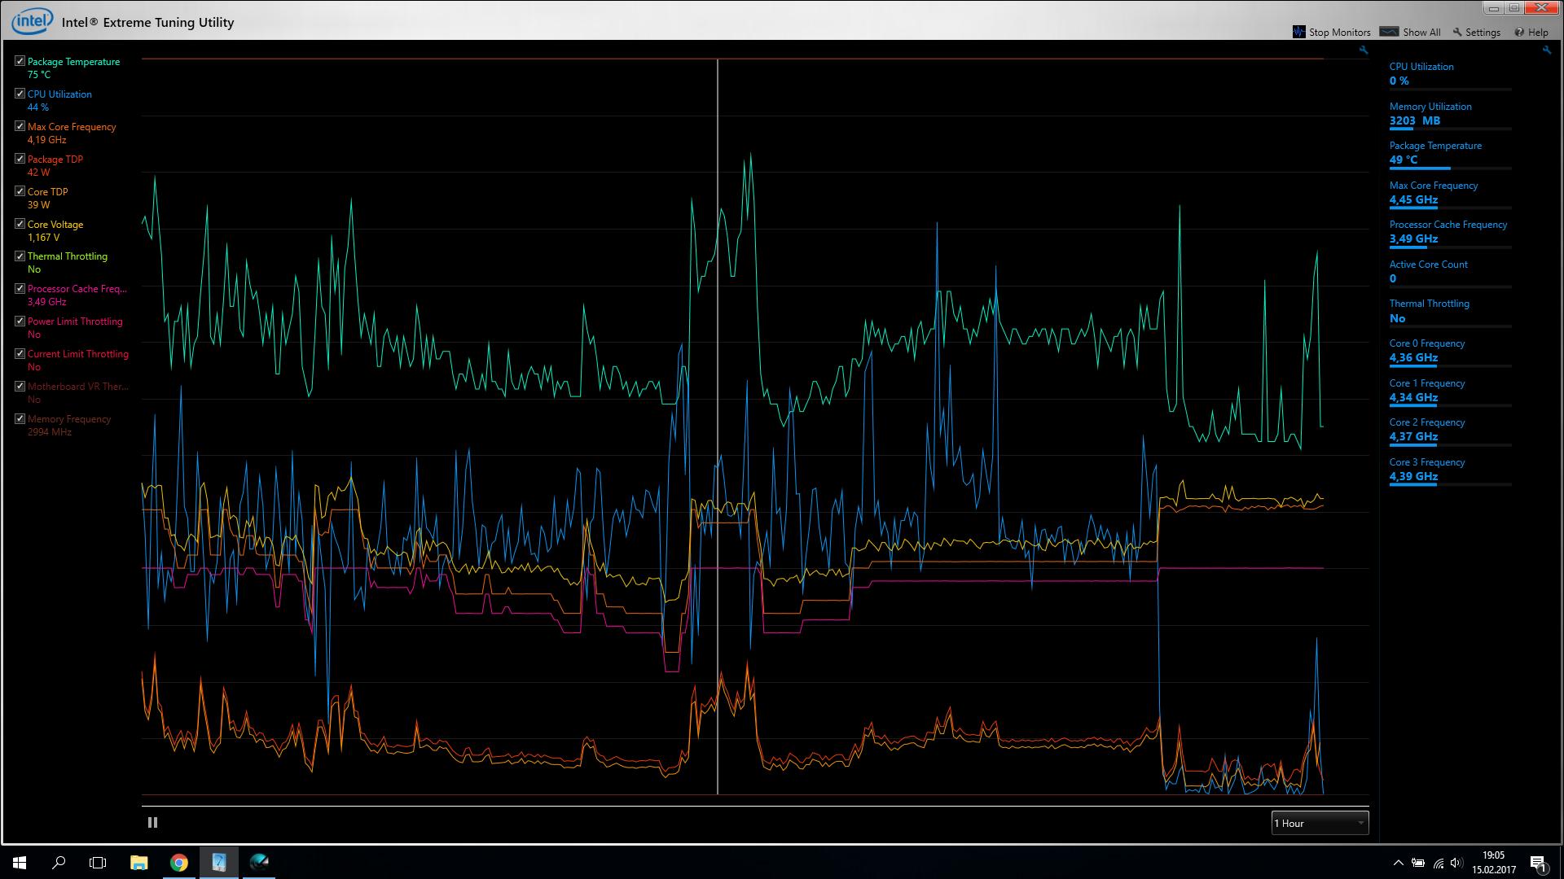The height and width of the screenshot is (879, 1564).
Task: Open Windows Search from taskbar
Action: [x=59, y=863]
